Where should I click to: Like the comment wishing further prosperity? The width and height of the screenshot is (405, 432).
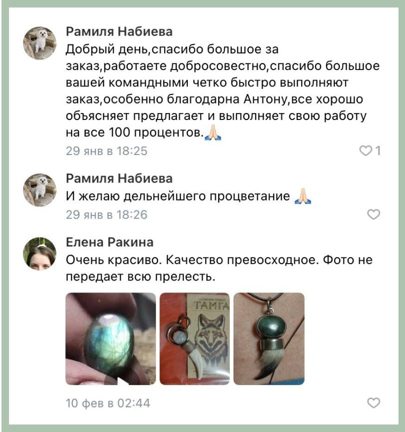click(374, 214)
